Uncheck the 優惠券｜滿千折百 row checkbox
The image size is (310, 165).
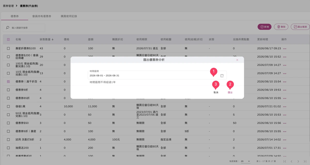click(x=8, y=81)
